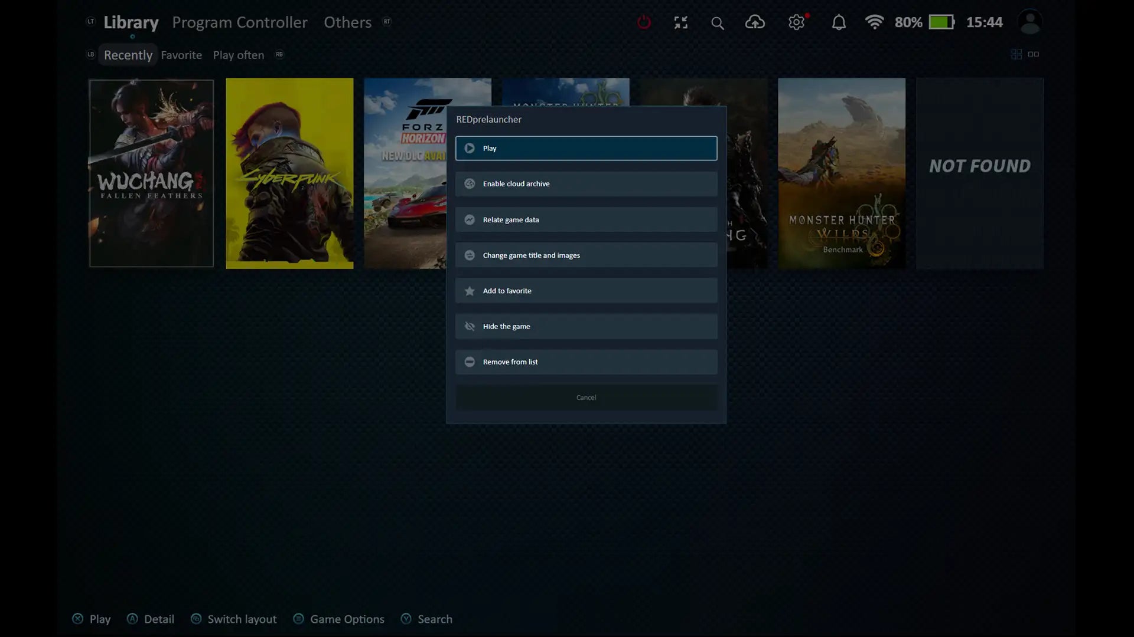The height and width of the screenshot is (637, 1134).
Task: Click the cloud archive icon
Action: (470, 184)
